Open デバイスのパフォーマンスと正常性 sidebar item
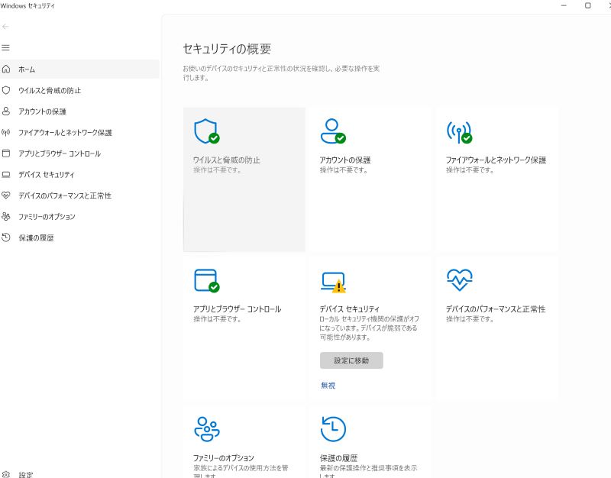The height and width of the screenshot is (478, 611). click(79, 195)
